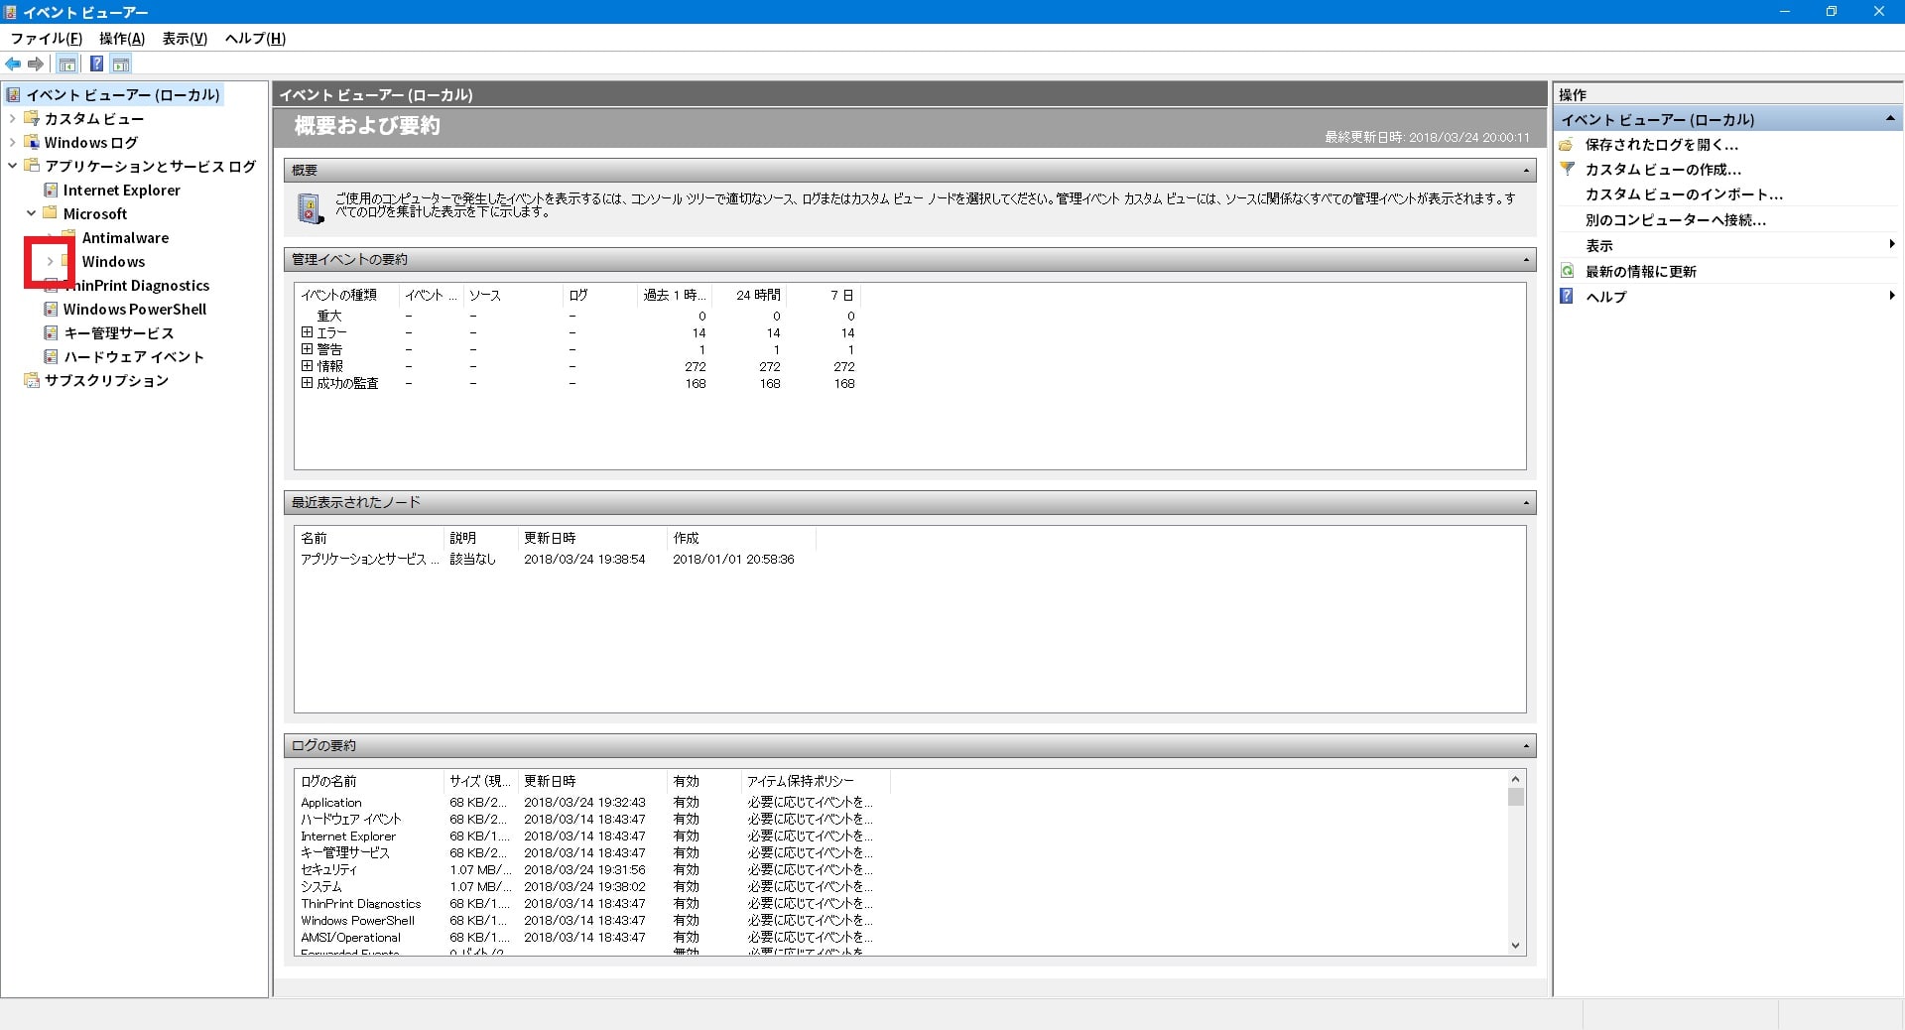Collapse アプリケーションとサービス ログ node
1905x1030 pixels.
pos(12,166)
